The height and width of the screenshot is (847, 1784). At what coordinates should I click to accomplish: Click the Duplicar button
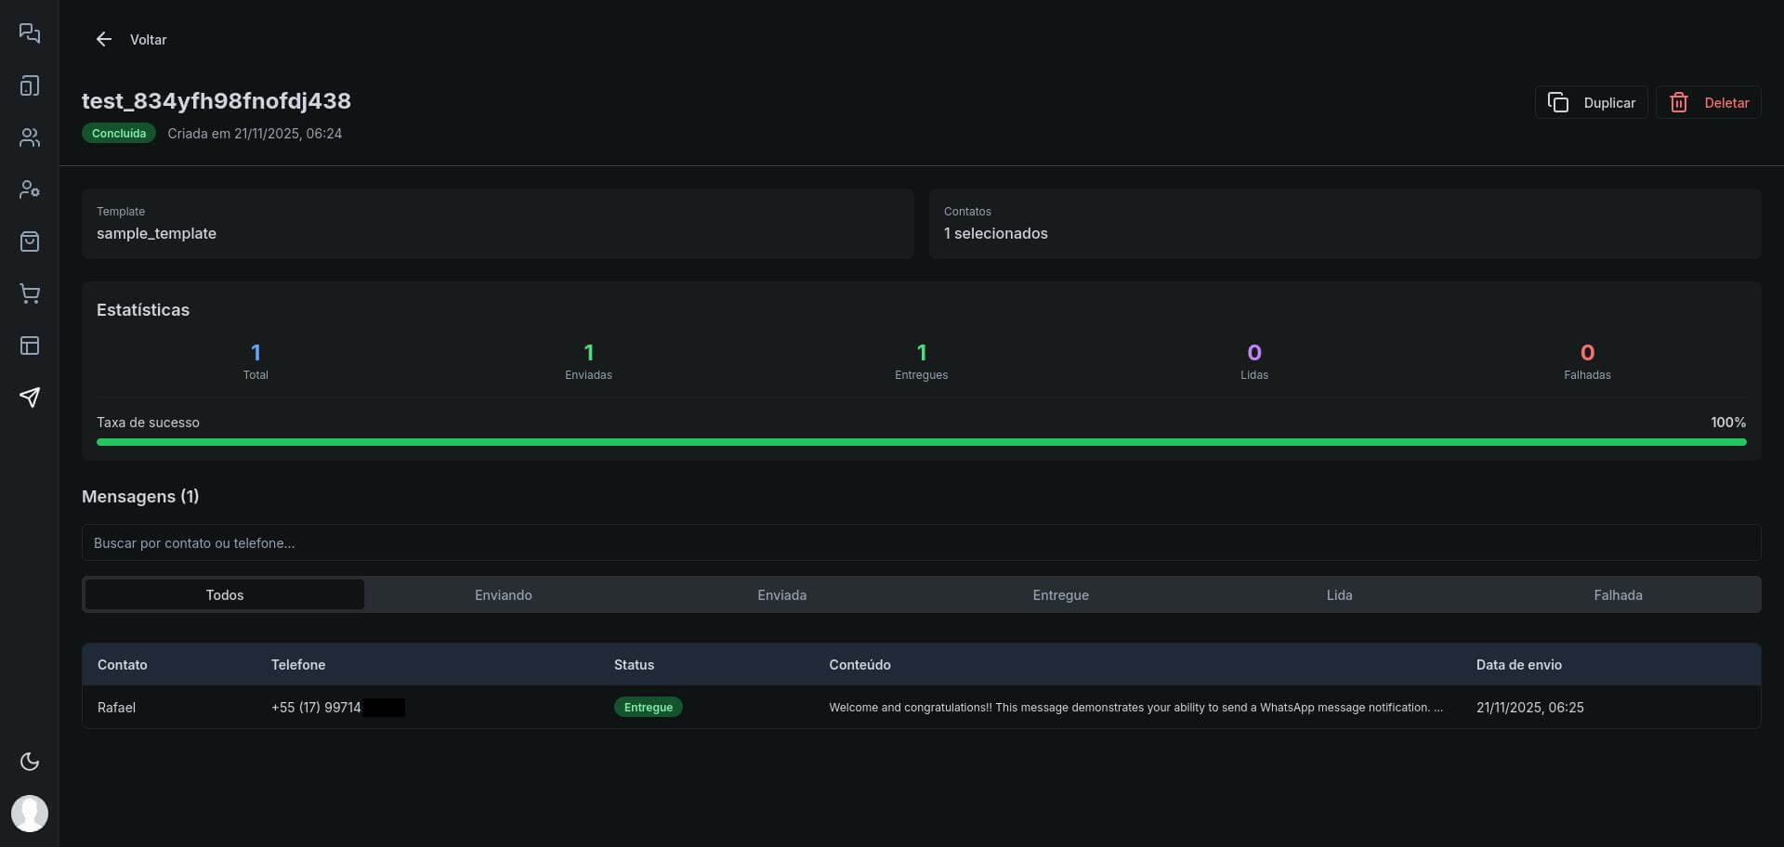click(x=1591, y=102)
